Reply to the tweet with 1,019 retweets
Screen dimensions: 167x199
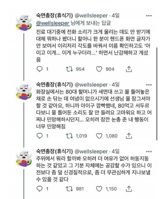40,136
